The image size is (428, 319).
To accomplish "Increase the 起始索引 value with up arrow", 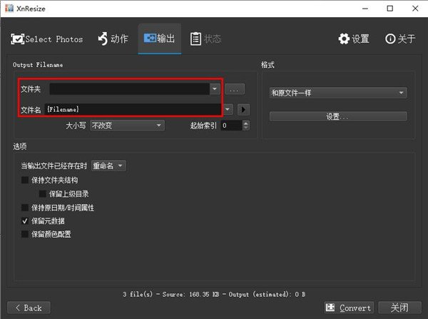I will [x=246, y=123].
